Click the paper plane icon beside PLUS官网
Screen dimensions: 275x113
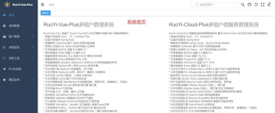click(x=4, y=69)
